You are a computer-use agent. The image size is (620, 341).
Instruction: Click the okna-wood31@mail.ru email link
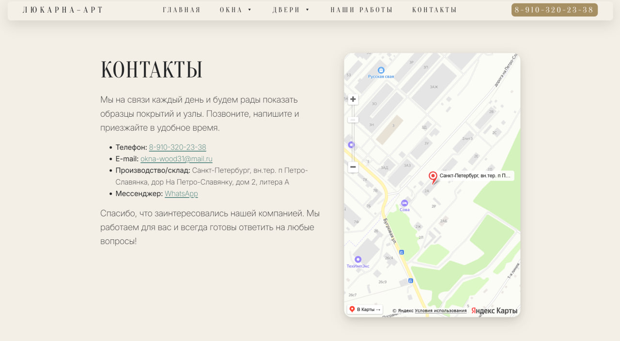(x=176, y=159)
